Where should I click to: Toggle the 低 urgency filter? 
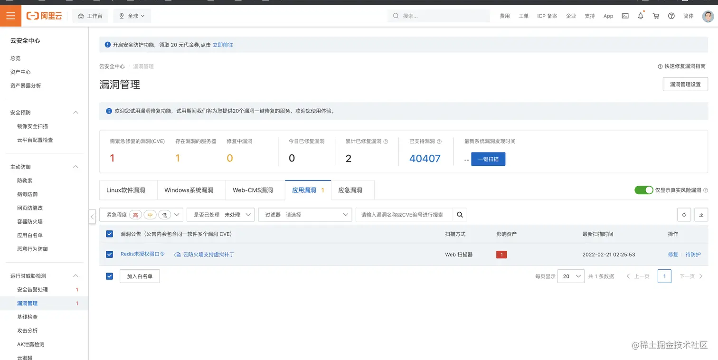pyautogui.click(x=164, y=215)
